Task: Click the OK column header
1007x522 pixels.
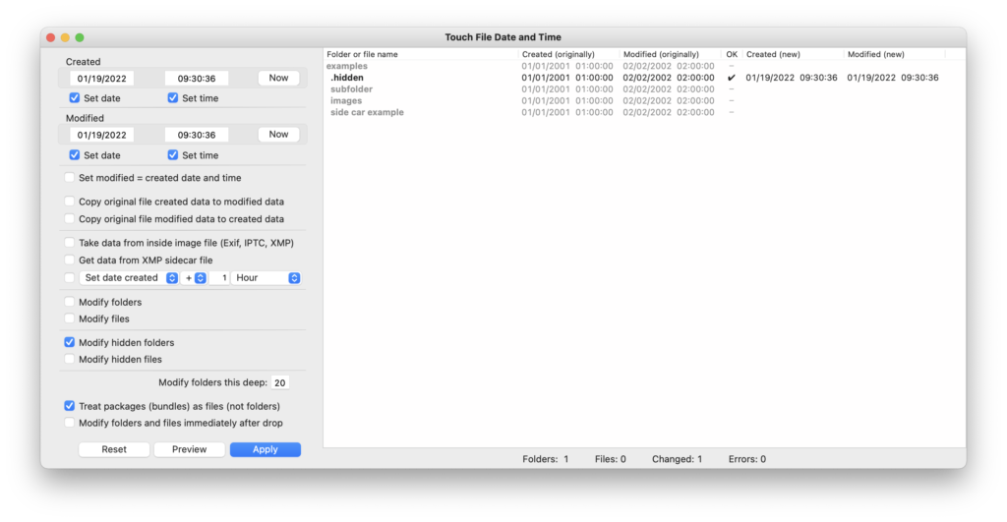Action: coord(732,55)
